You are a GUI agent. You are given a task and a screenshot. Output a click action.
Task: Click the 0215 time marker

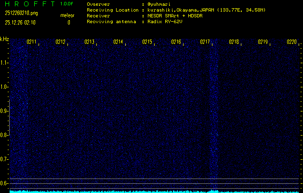147,42
